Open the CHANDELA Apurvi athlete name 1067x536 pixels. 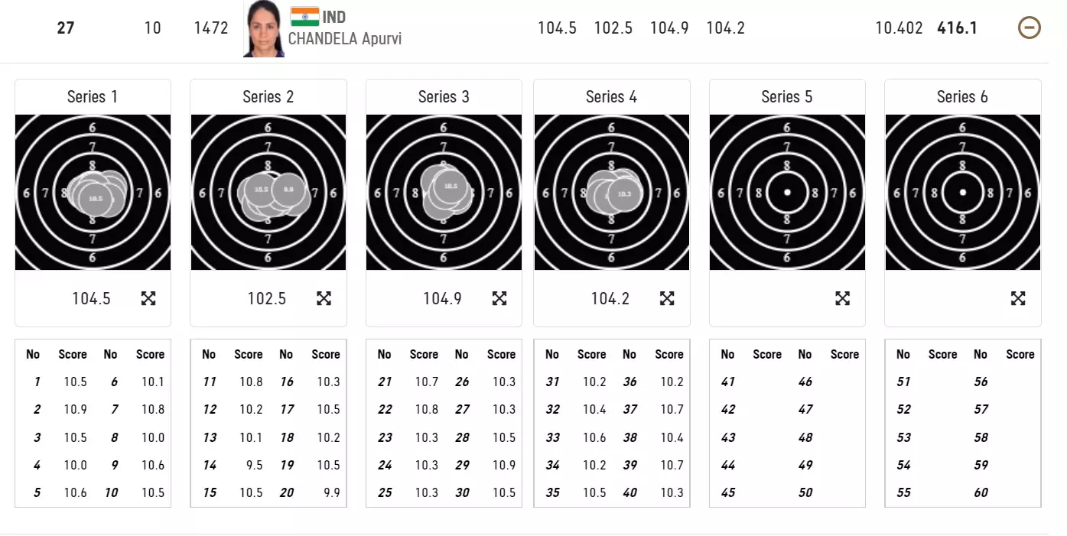point(344,39)
